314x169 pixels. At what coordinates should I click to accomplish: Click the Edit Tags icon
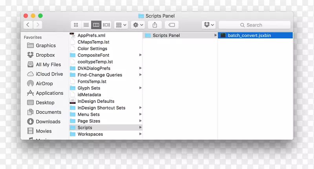(172, 25)
